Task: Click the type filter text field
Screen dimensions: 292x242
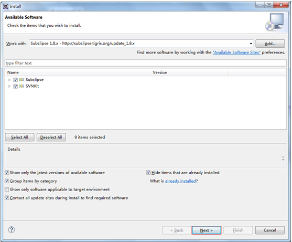Action: click(x=146, y=63)
